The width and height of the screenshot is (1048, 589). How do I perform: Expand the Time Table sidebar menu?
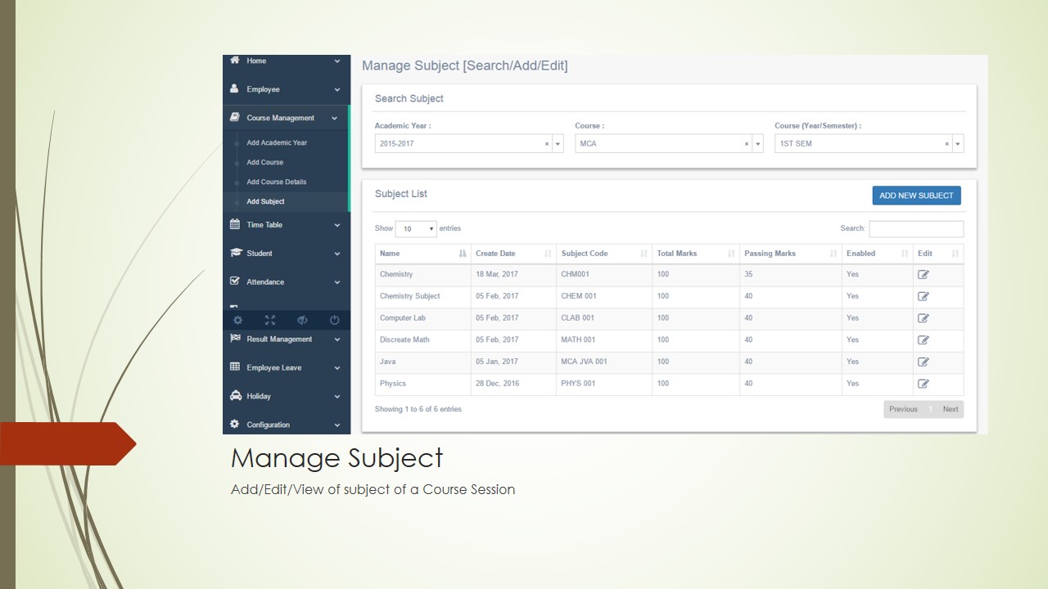286,225
